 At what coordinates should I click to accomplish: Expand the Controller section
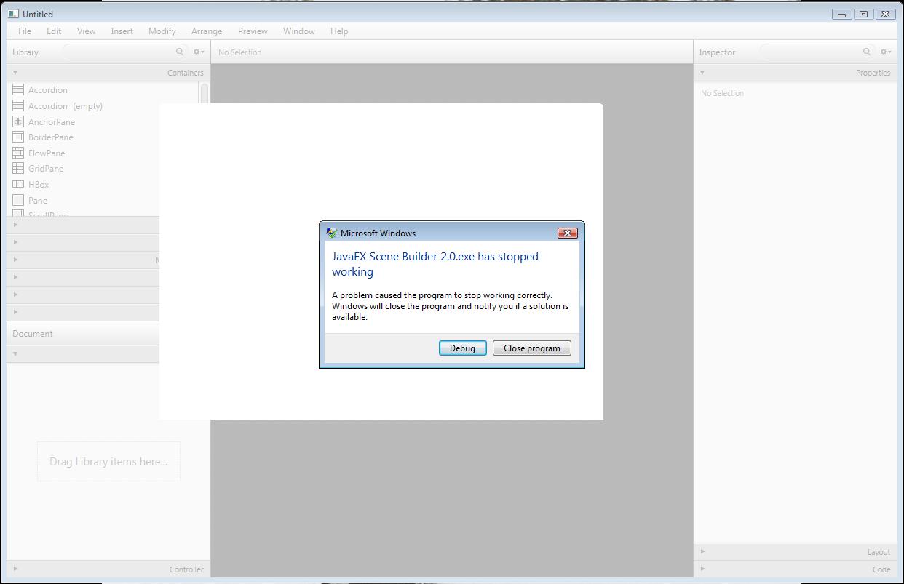[15, 569]
